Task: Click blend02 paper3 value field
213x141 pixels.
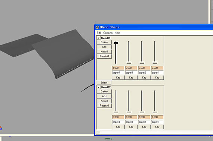Action: point(131,117)
